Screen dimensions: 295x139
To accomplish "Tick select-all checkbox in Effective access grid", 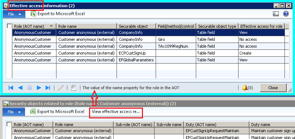I will coord(9,26).
